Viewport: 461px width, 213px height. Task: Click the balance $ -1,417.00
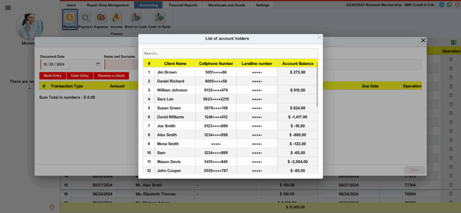tap(298, 117)
